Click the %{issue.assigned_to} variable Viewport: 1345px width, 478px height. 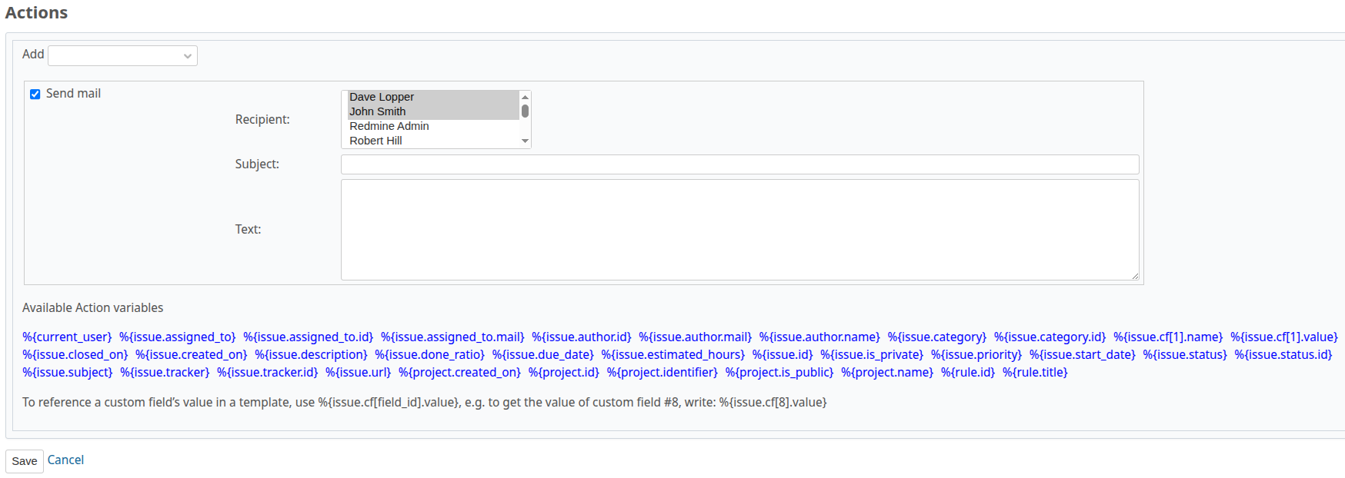coord(178,337)
